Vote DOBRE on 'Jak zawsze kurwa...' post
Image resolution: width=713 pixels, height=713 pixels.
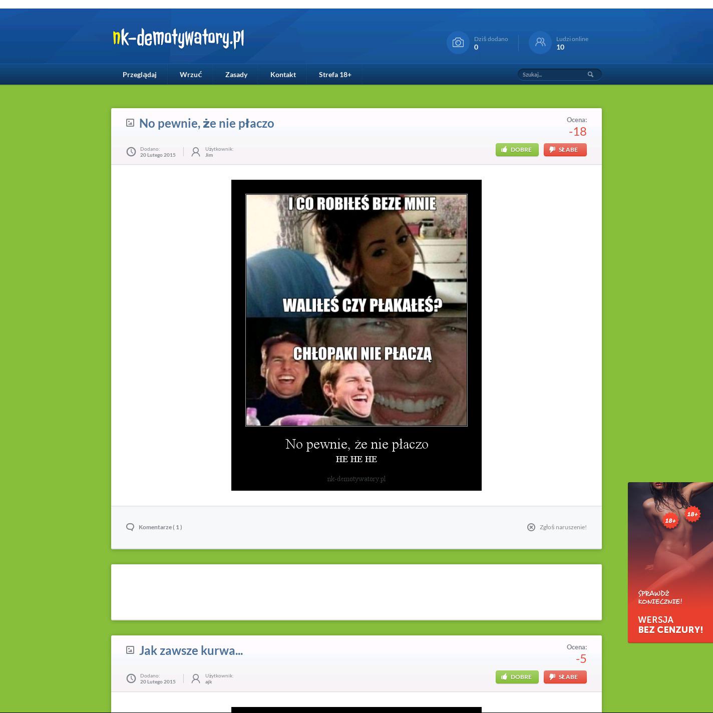click(517, 677)
